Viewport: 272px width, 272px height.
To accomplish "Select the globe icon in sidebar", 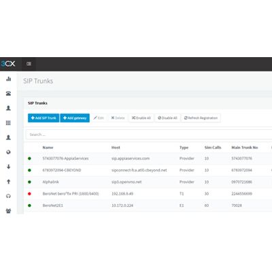I will point(8,152).
